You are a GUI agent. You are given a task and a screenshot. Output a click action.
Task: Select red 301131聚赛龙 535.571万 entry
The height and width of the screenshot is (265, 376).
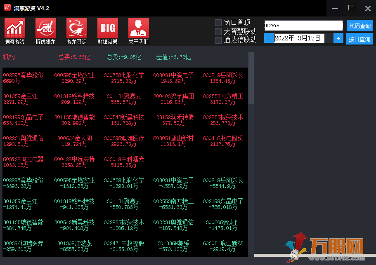click(x=124, y=99)
